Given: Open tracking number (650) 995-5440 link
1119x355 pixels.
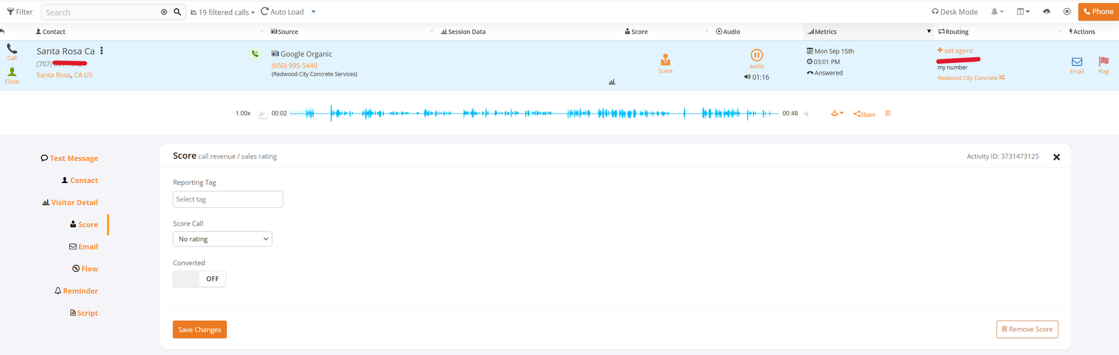Looking at the screenshot, I should click(x=294, y=65).
